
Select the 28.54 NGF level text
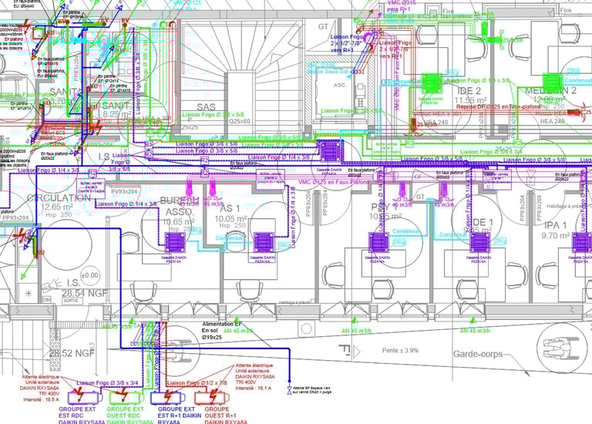(x=85, y=293)
